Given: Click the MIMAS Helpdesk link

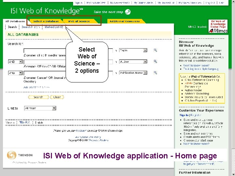Looking at the screenshot, I should pyautogui.click(x=197, y=27).
